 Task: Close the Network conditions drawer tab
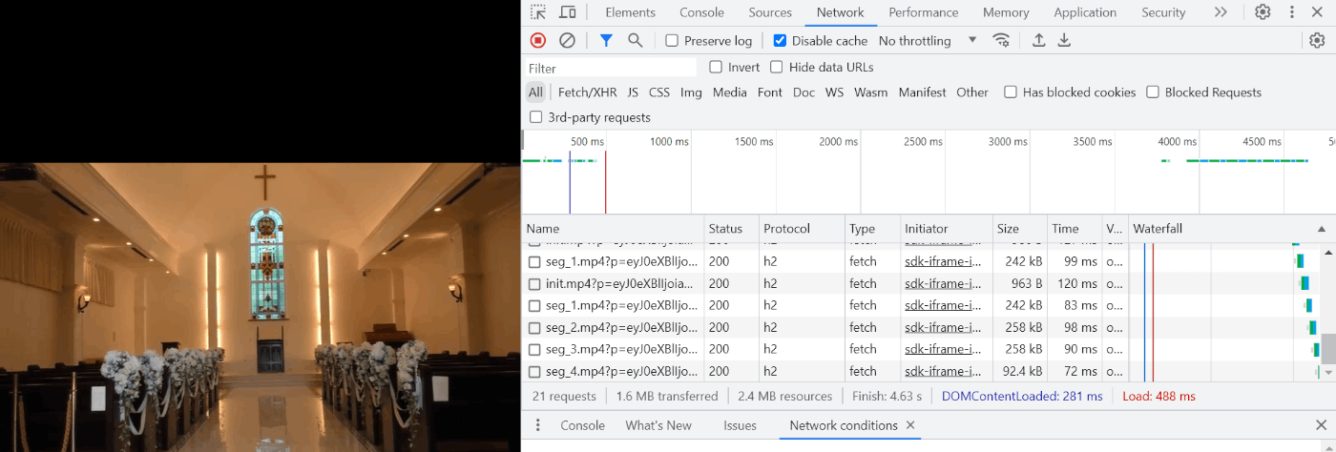pos(910,425)
